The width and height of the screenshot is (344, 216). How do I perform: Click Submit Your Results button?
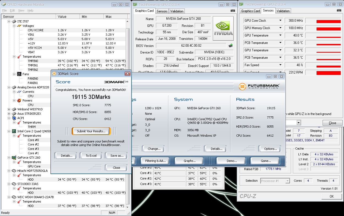coord(91,131)
